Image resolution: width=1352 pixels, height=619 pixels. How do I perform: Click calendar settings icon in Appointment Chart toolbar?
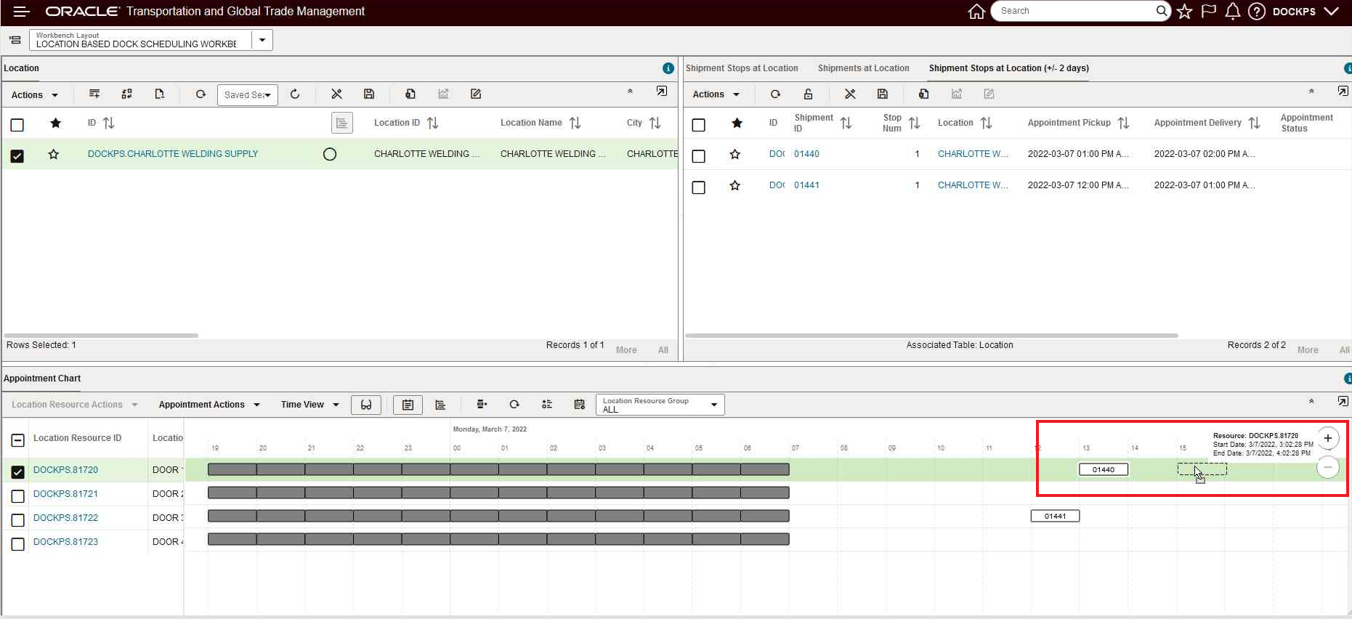579,405
